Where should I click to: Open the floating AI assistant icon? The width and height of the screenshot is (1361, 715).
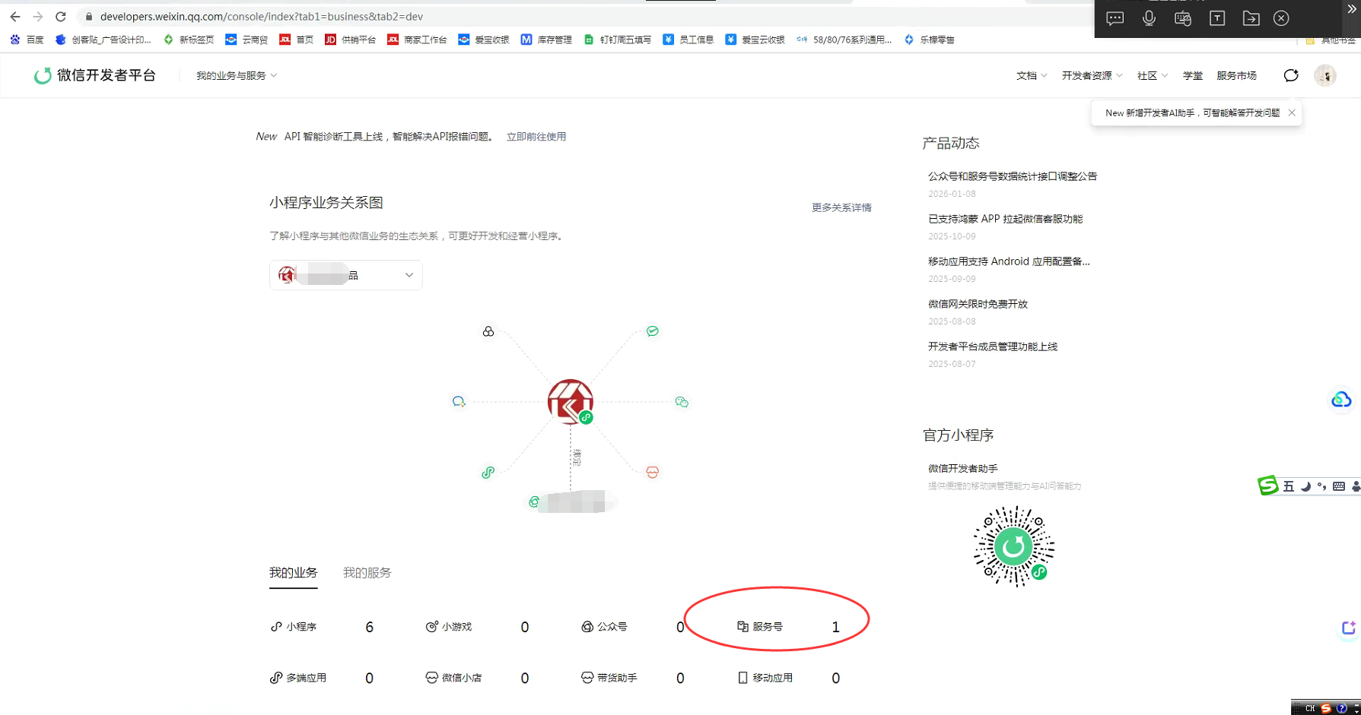pos(1348,628)
